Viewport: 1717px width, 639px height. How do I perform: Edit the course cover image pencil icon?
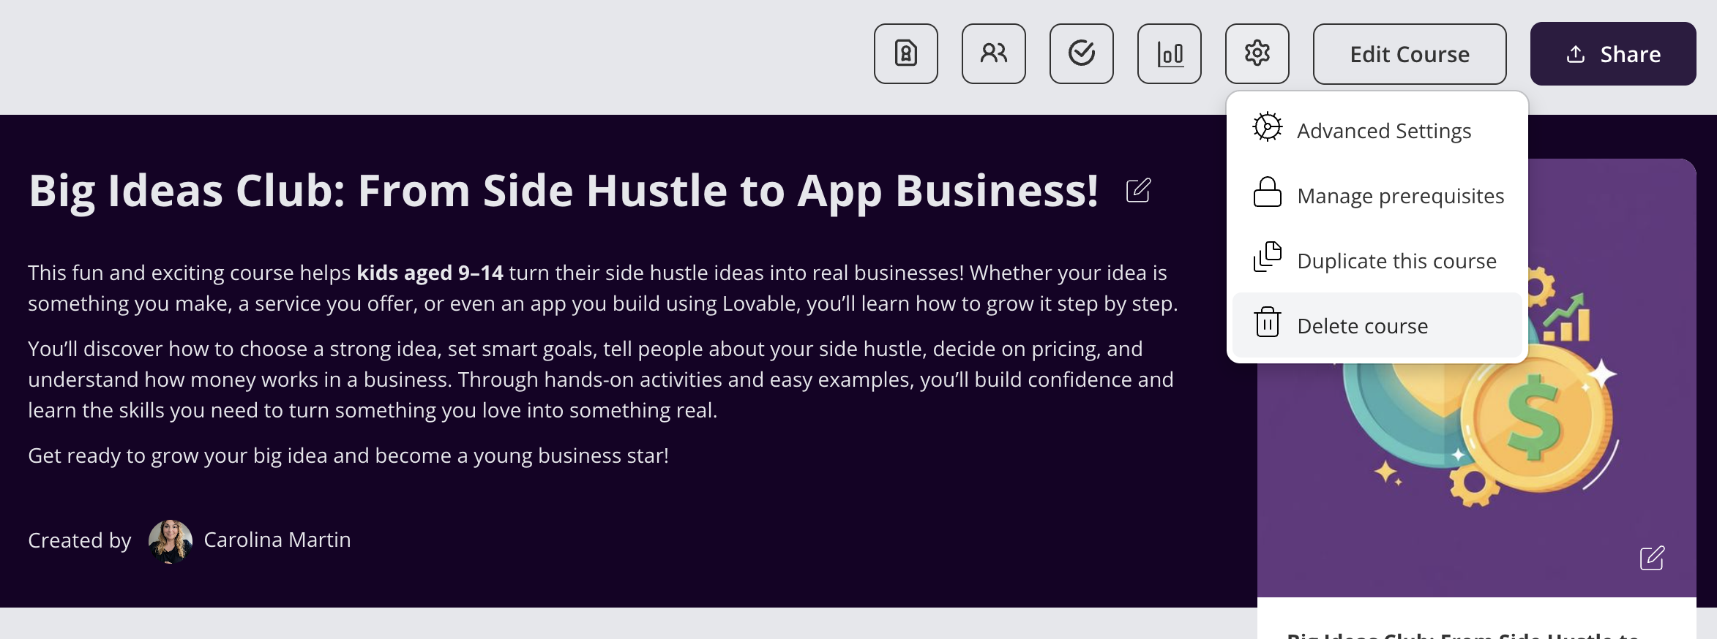[x=1652, y=558]
